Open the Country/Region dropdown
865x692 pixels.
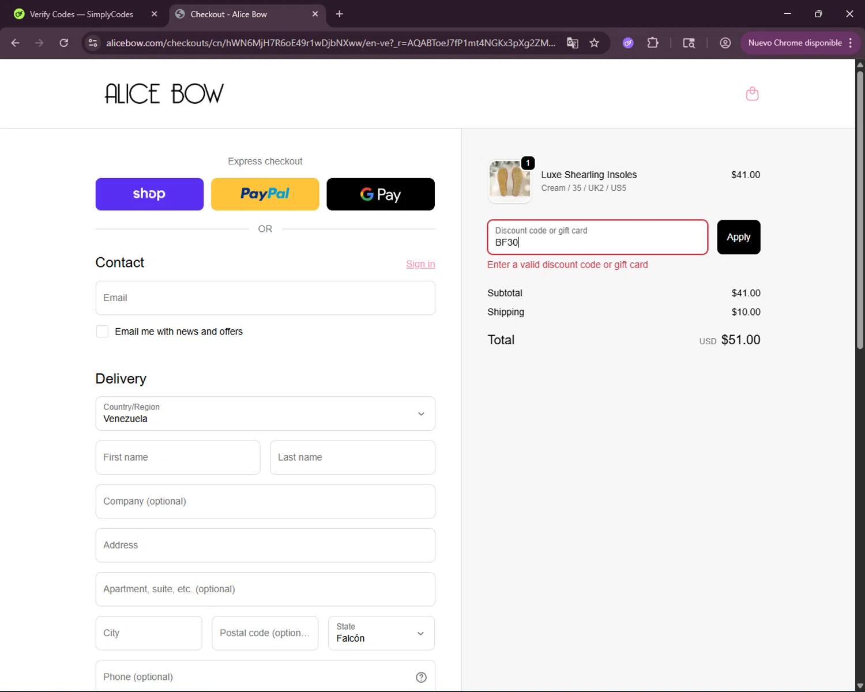click(265, 413)
